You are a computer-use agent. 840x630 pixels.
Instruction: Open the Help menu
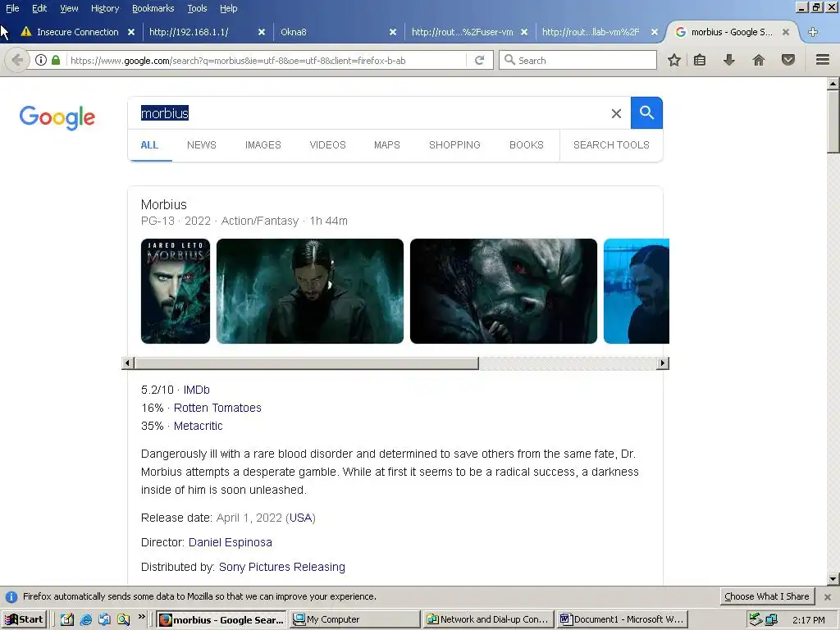coord(228,8)
